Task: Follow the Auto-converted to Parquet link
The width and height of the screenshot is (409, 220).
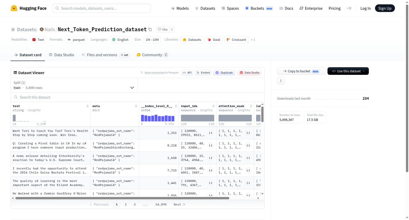Action: click(x=161, y=73)
